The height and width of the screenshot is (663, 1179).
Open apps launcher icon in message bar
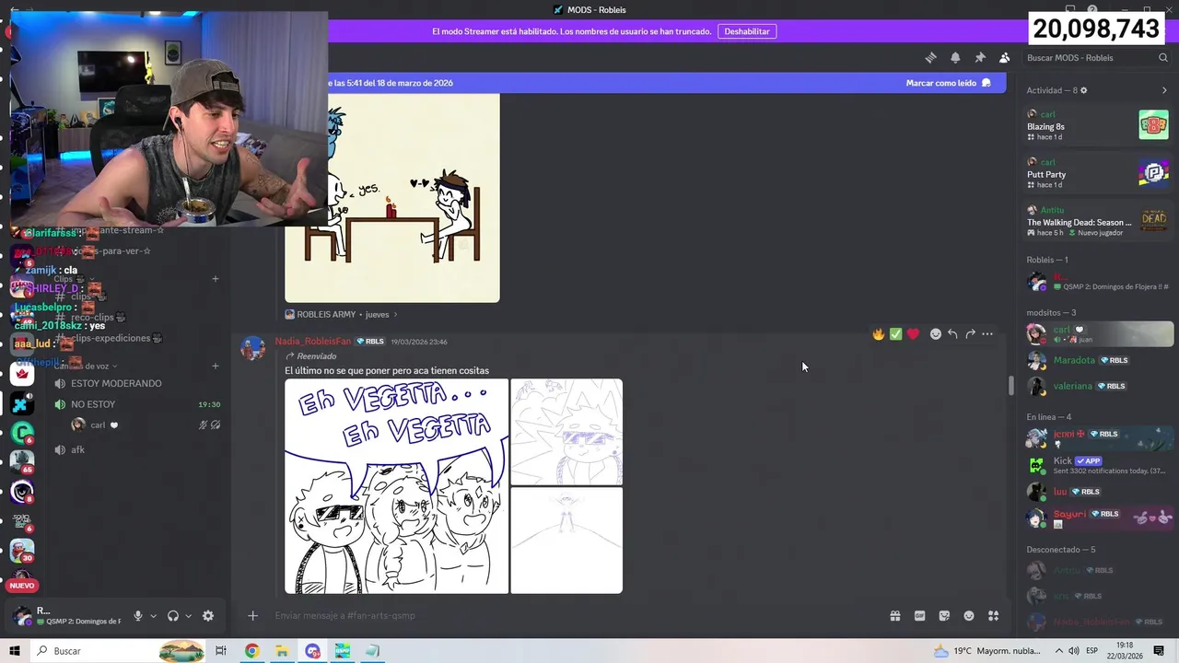[994, 616]
